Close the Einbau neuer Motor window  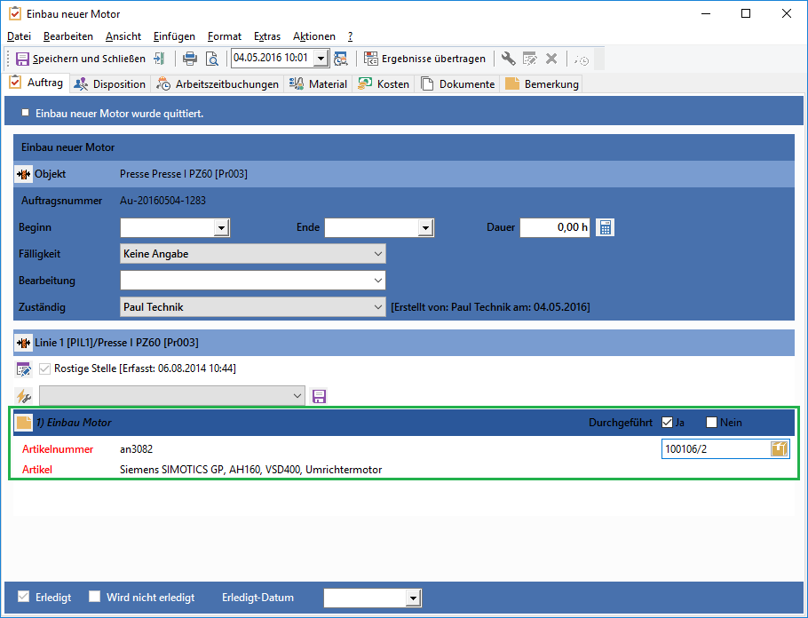787,14
